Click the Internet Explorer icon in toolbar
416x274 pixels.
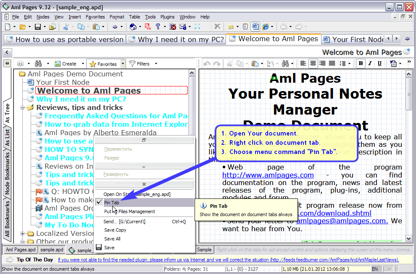click(x=265, y=26)
